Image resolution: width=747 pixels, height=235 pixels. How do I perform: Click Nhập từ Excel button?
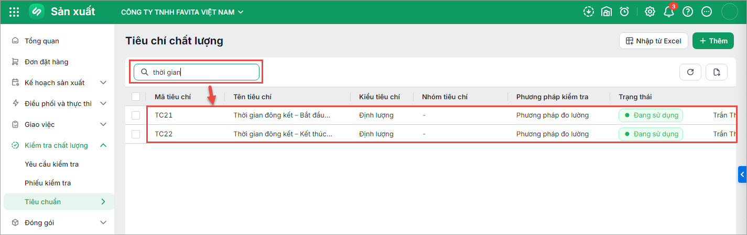(x=653, y=41)
